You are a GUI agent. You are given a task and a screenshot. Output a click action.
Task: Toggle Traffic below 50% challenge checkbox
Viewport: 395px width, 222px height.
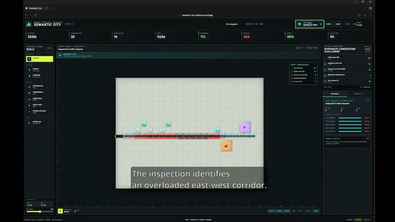click(325, 58)
